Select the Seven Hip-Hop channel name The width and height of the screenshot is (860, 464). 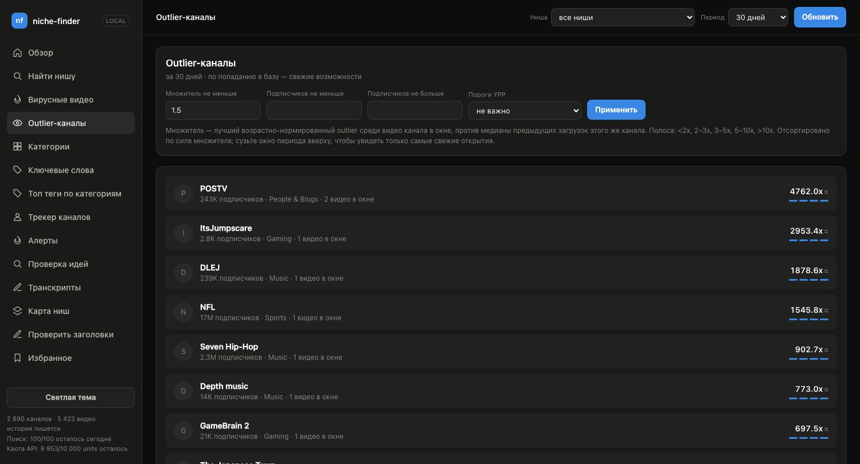point(229,347)
